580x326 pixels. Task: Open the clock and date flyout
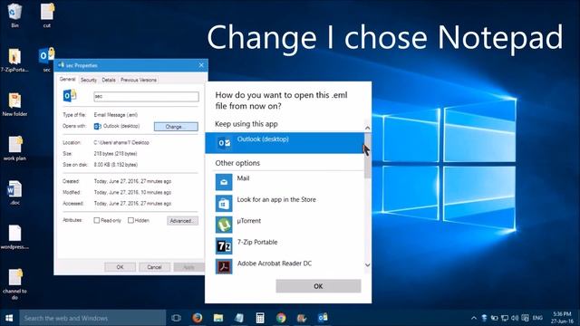coord(562,318)
